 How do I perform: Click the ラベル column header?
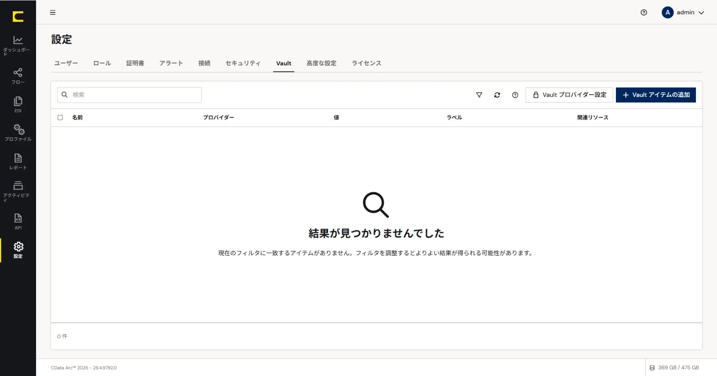[454, 117]
